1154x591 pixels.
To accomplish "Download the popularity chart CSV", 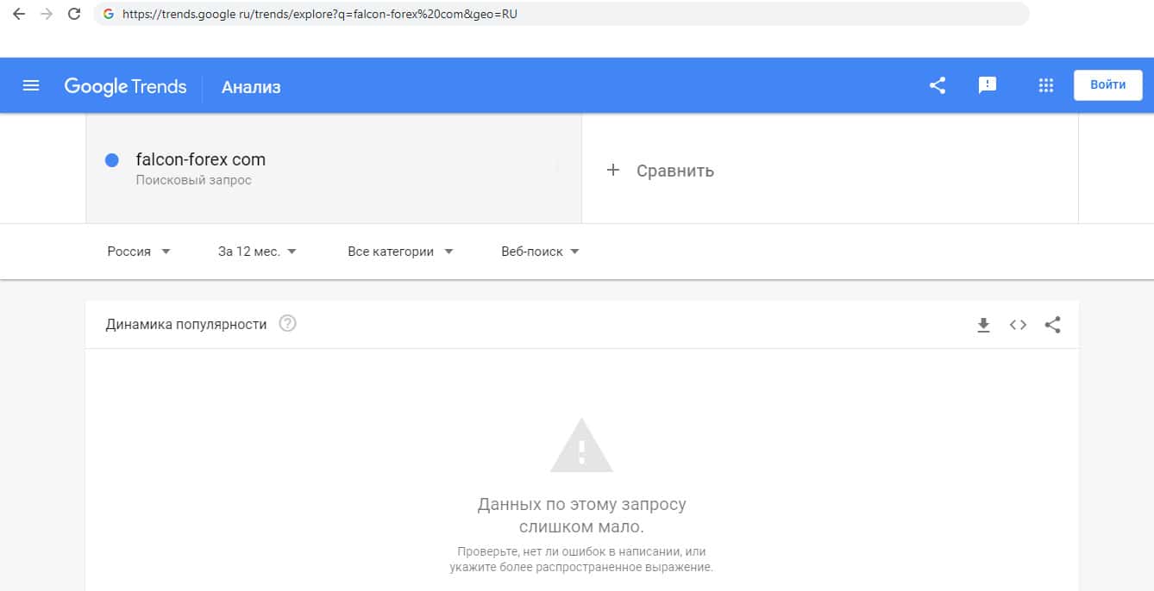I will coord(983,325).
